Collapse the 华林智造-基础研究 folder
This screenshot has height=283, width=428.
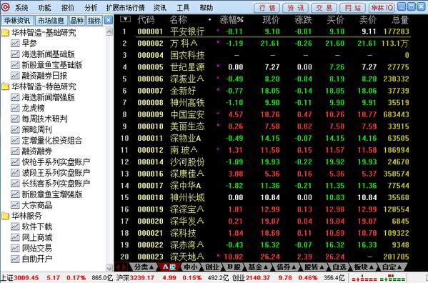coord(5,33)
